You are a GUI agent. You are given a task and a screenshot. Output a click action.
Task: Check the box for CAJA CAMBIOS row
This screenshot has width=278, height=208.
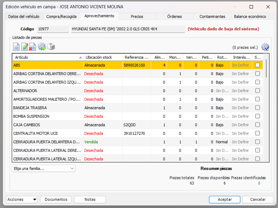coord(258,125)
